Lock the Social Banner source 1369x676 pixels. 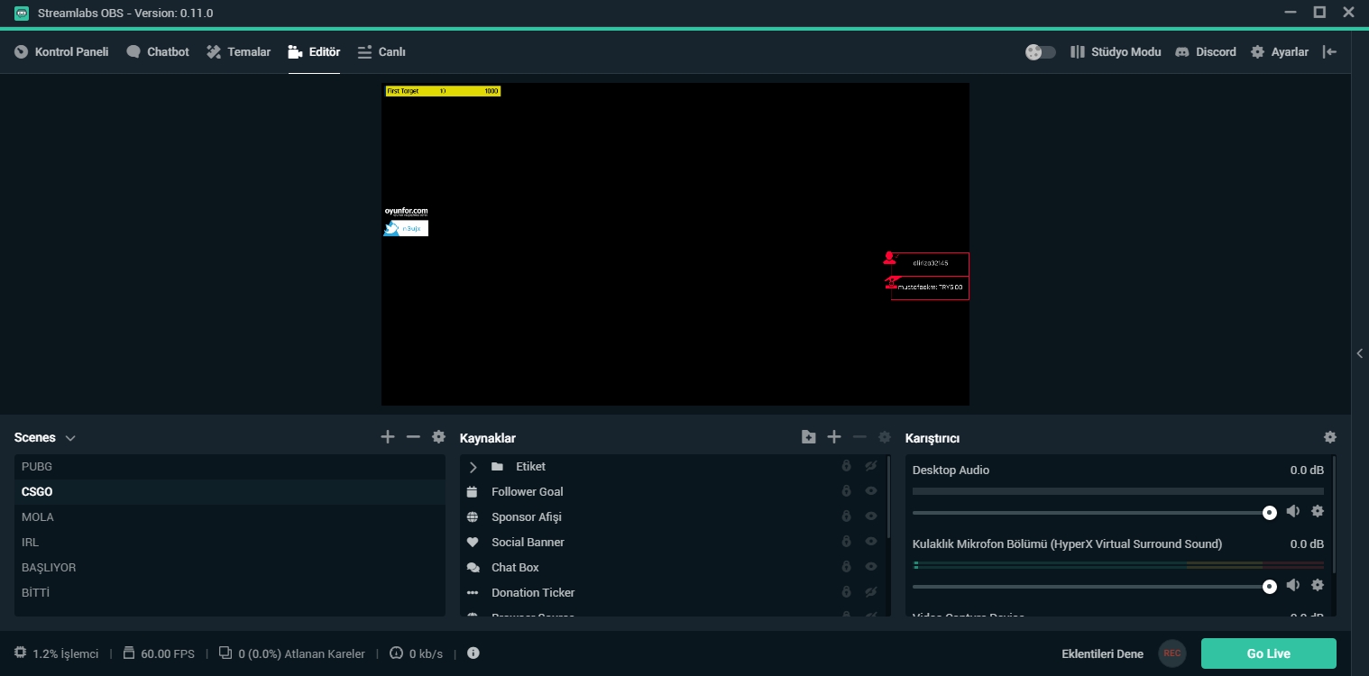pos(846,542)
